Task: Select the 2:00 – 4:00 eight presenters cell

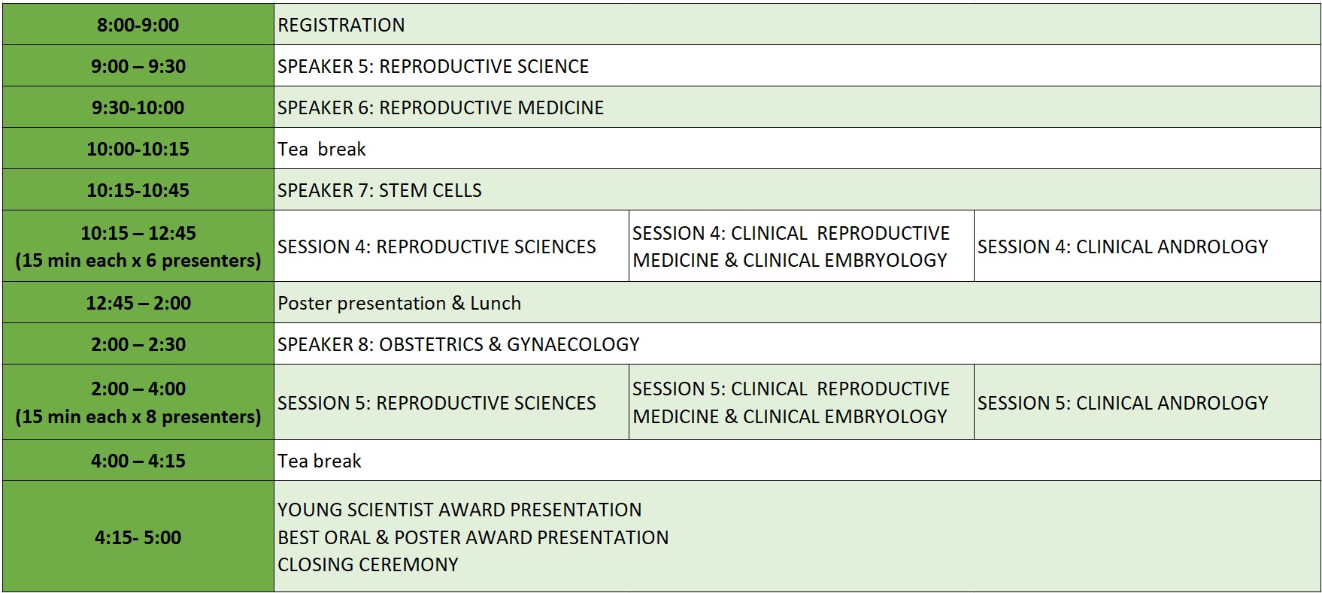Action: pyautogui.click(x=138, y=403)
